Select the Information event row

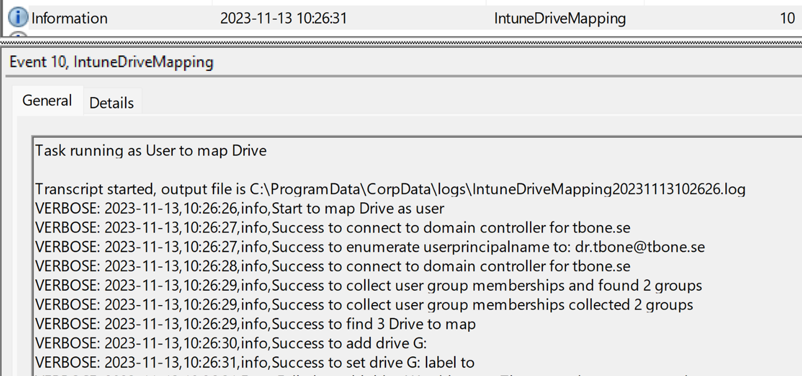(x=401, y=18)
